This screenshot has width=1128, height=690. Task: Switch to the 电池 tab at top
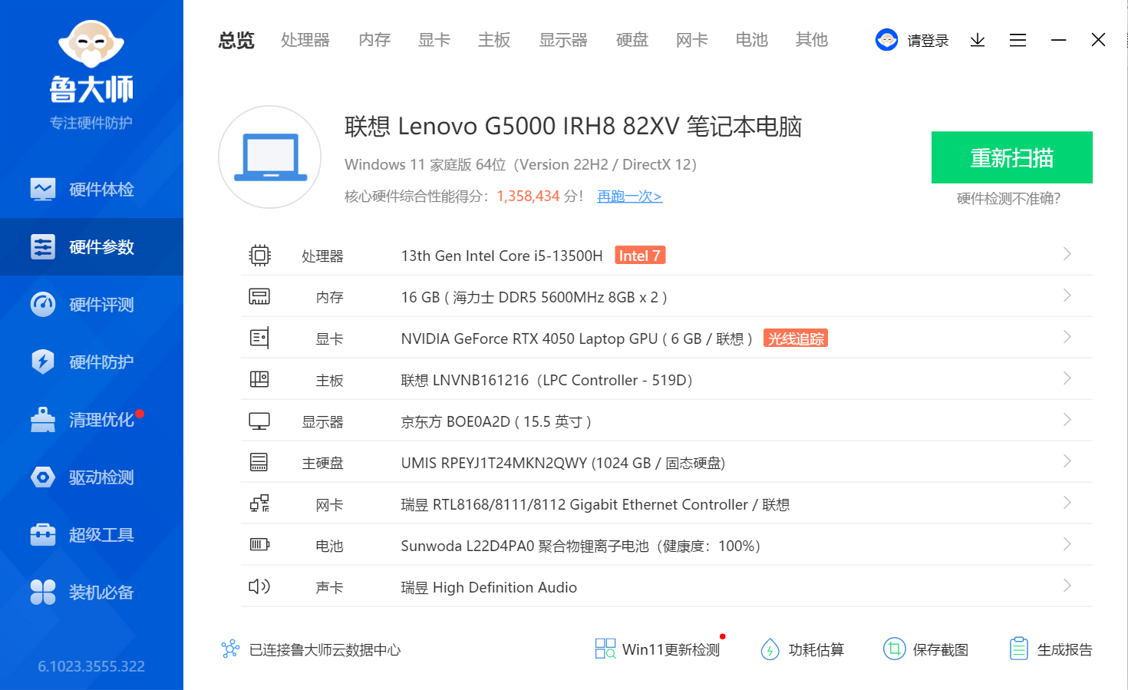(752, 40)
